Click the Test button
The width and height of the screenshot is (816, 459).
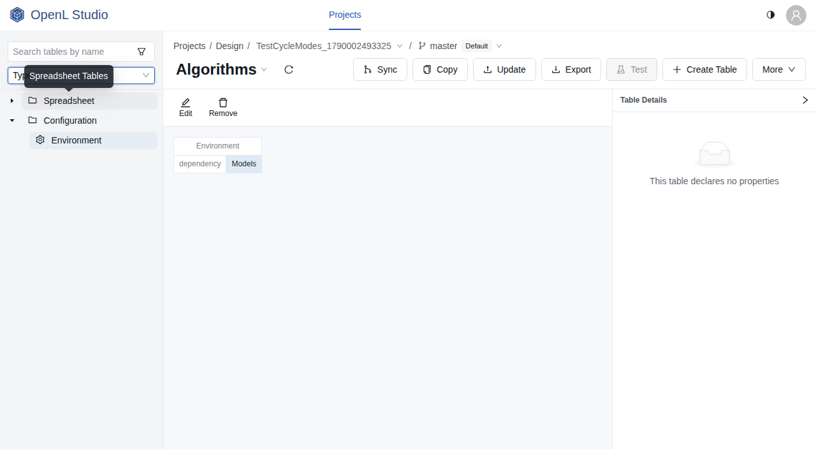click(632, 69)
